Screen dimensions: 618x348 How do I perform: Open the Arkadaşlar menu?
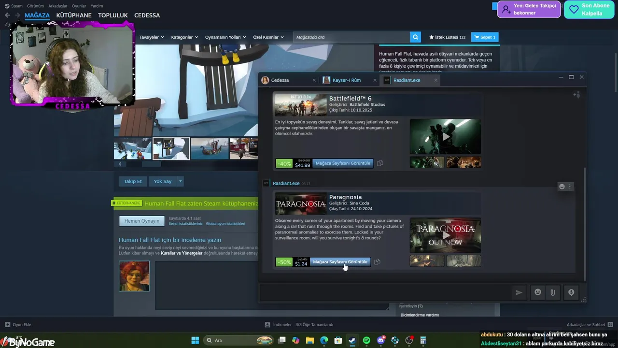point(58,6)
